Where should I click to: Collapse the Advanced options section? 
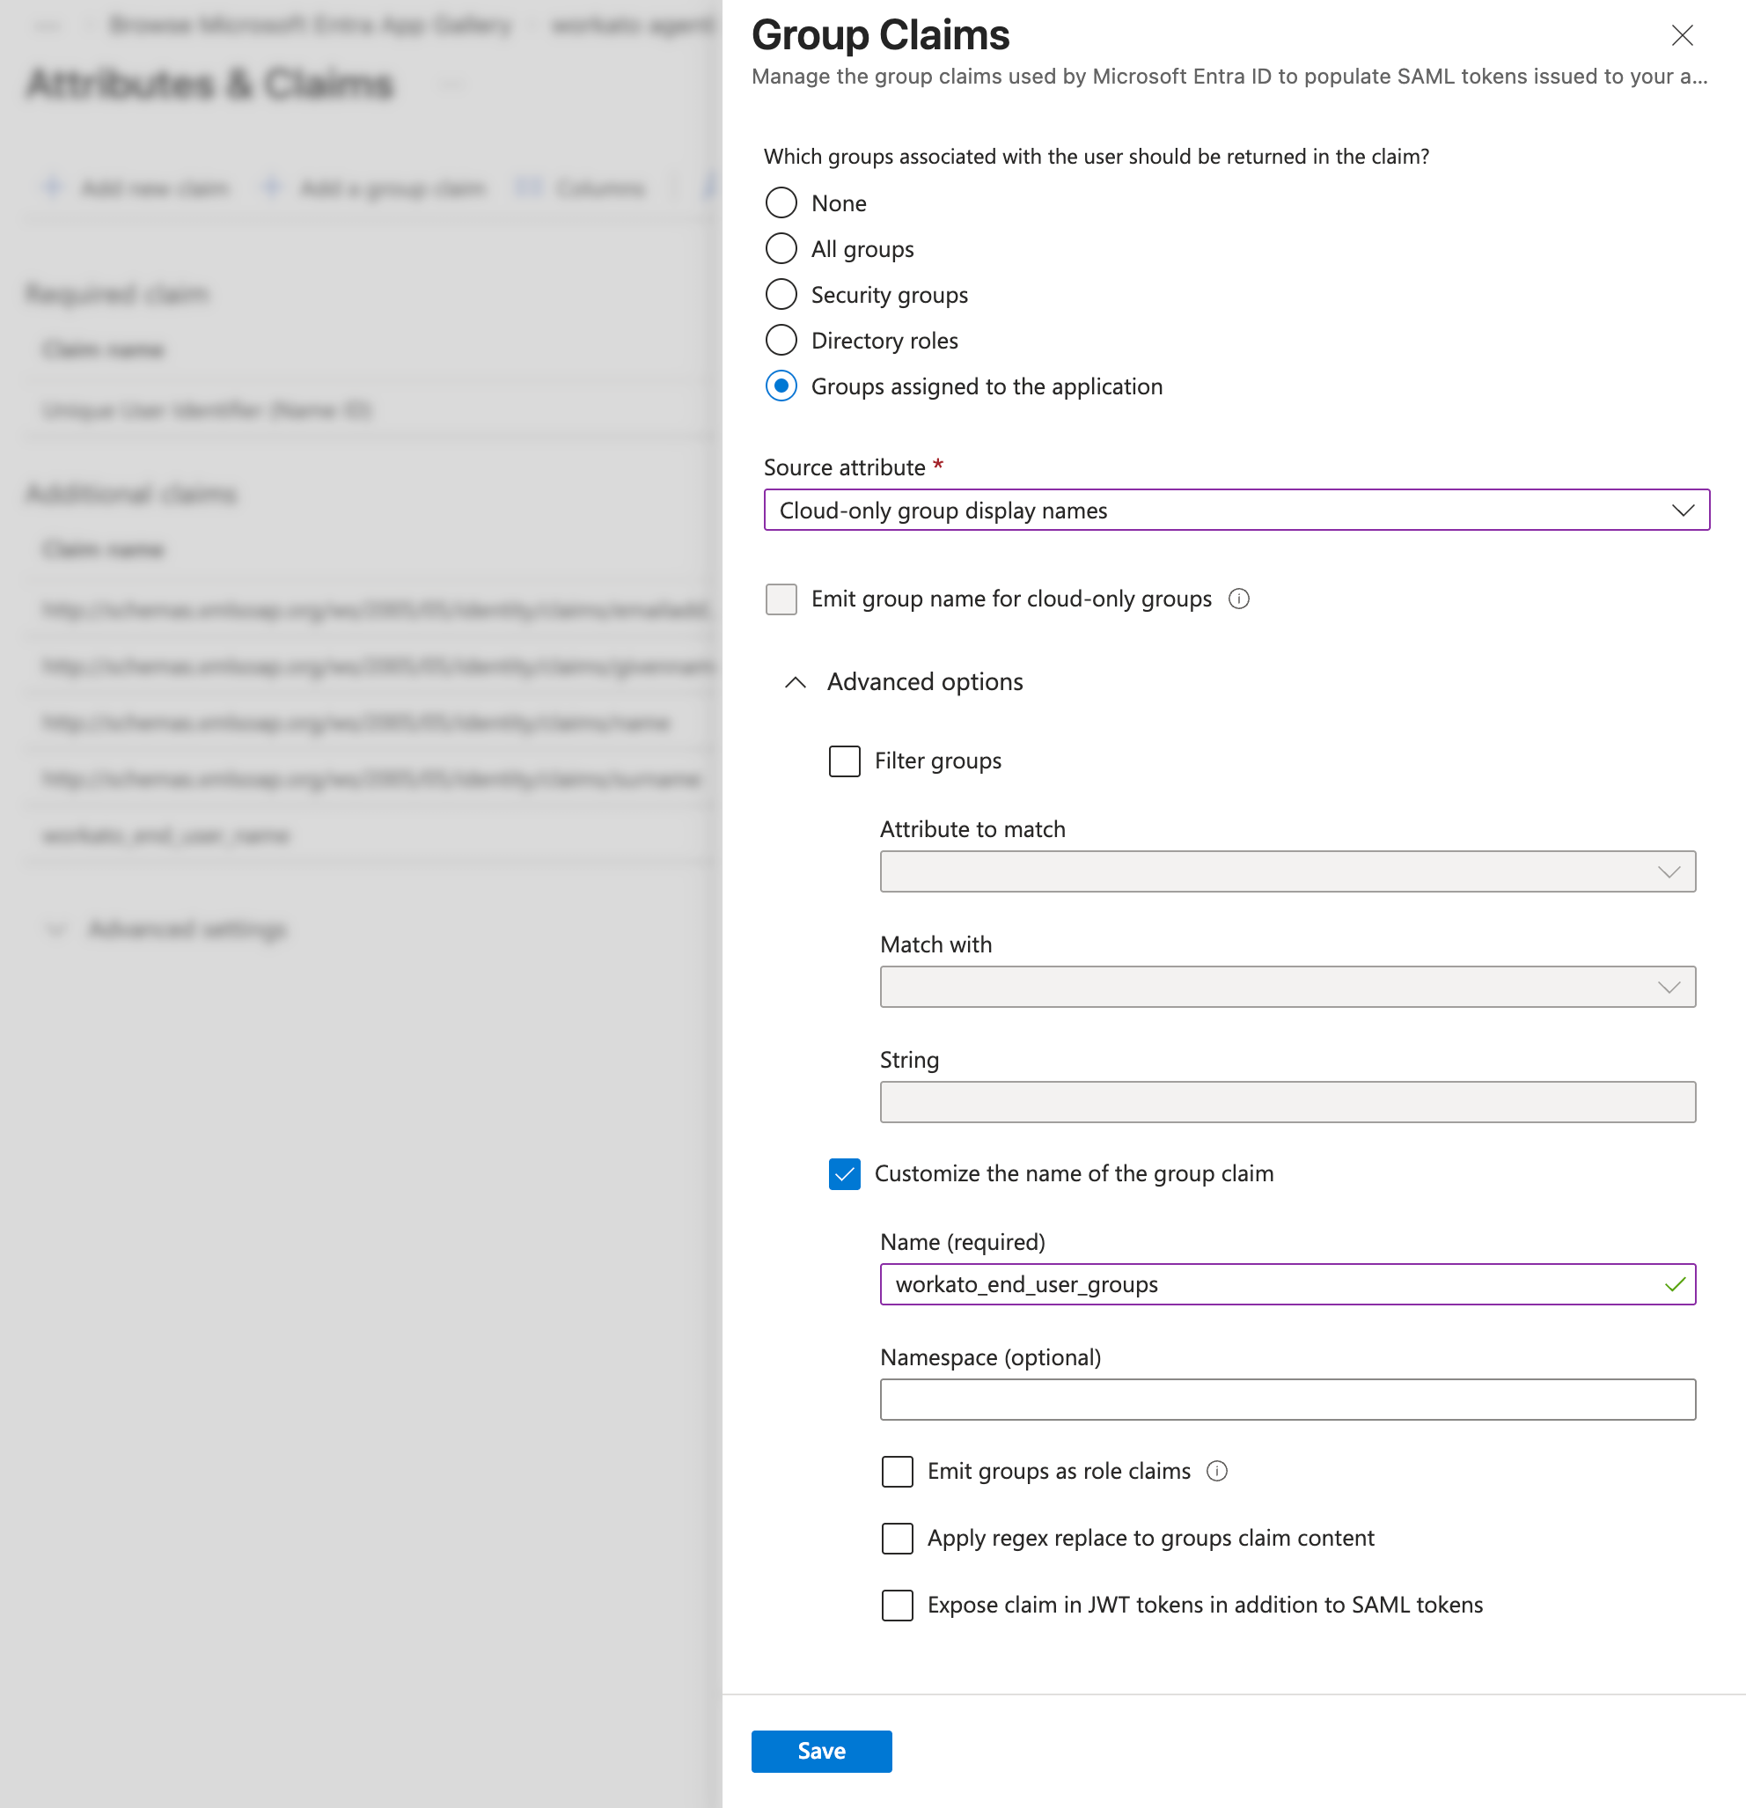tap(795, 682)
